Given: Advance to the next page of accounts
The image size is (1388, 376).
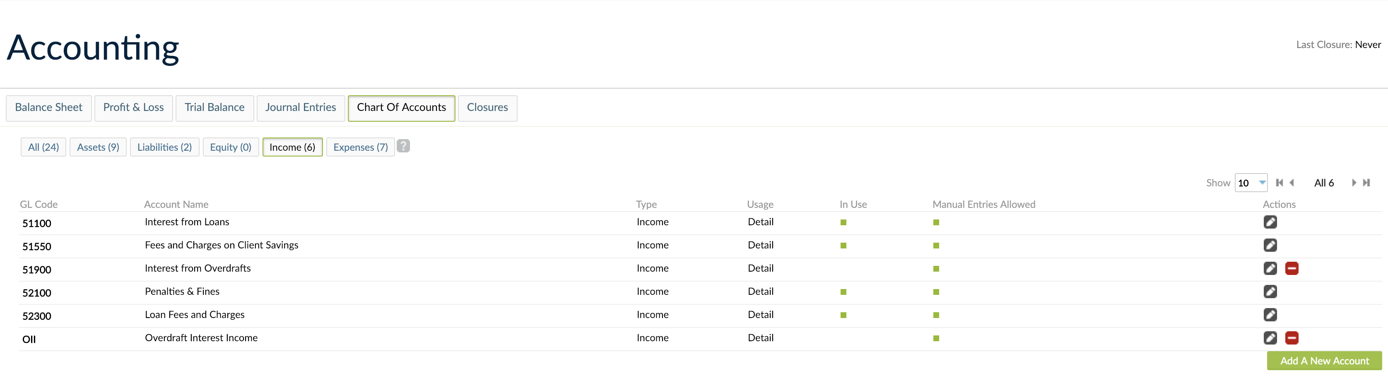Looking at the screenshot, I should point(1354,183).
